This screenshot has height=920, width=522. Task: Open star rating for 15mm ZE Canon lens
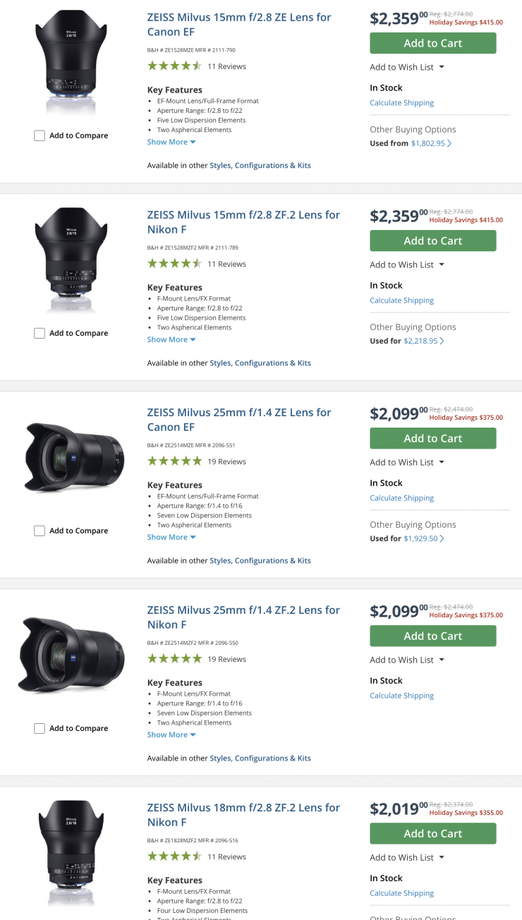[174, 66]
